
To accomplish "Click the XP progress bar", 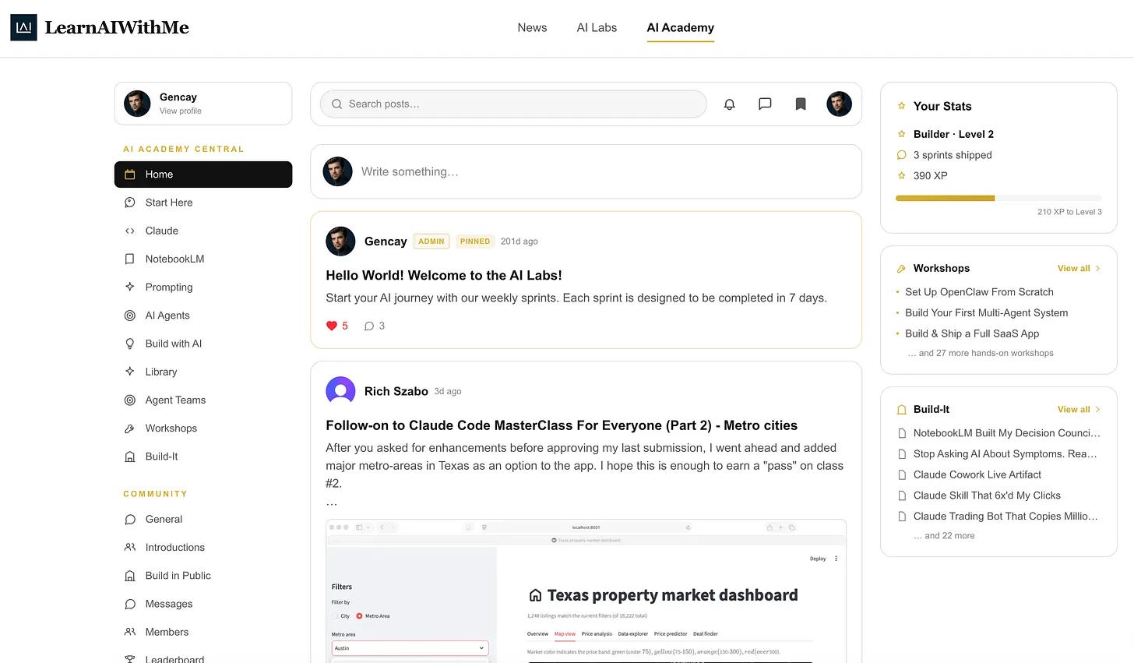I will coord(998,198).
